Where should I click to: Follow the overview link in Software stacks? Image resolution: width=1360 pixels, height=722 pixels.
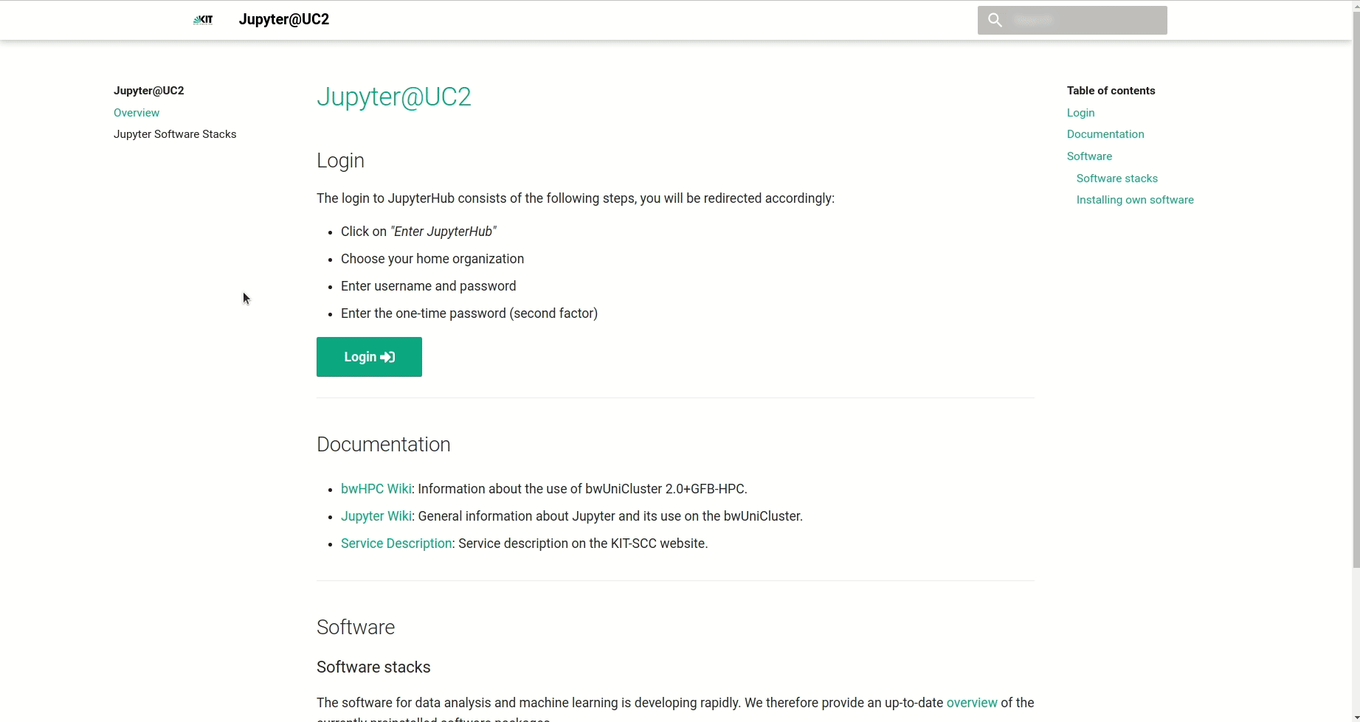pos(972,703)
